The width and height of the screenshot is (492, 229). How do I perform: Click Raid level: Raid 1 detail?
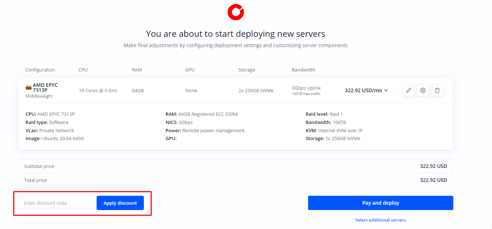coord(324,114)
